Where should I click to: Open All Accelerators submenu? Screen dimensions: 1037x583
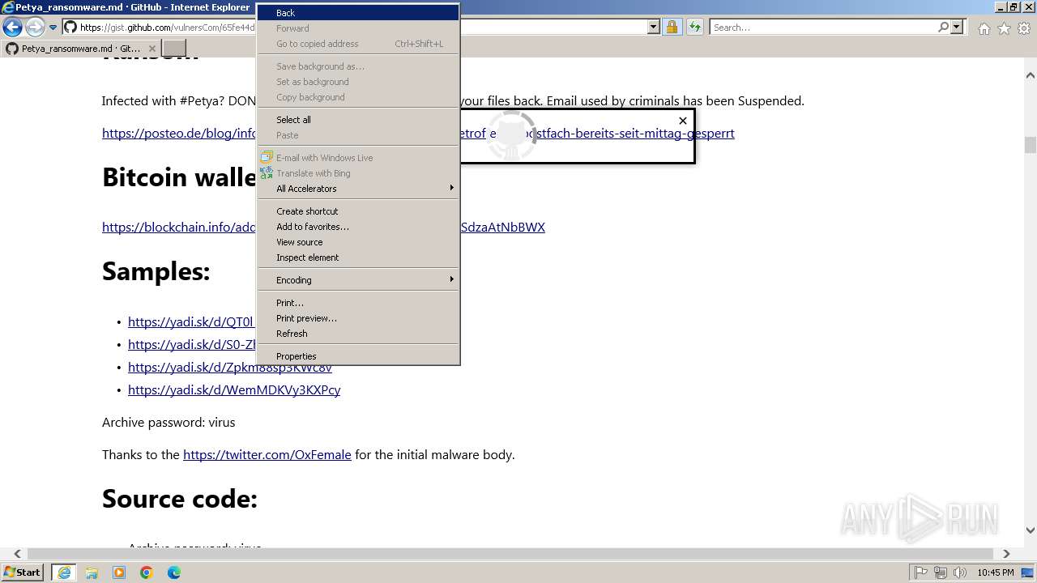click(358, 189)
